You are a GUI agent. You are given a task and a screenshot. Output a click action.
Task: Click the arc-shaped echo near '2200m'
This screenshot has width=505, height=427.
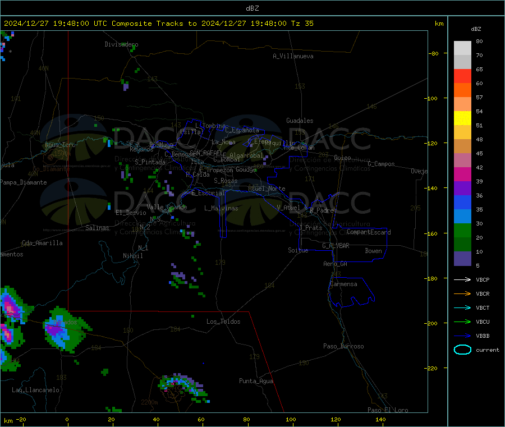182,388
